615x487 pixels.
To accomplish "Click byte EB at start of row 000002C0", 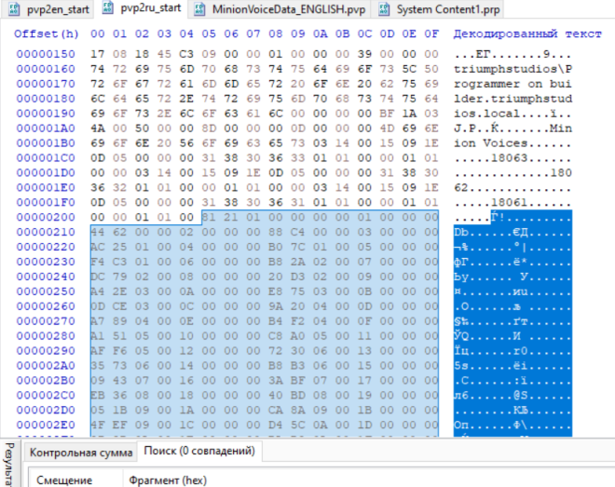I will (97, 396).
